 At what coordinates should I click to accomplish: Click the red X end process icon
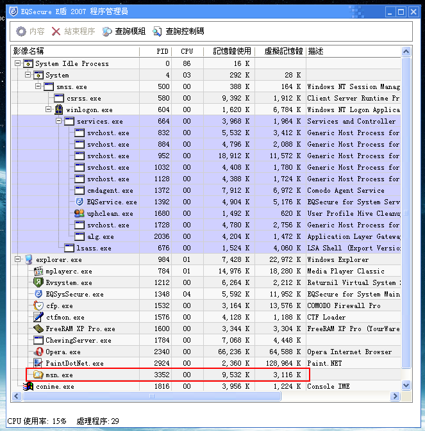tap(56, 31)
